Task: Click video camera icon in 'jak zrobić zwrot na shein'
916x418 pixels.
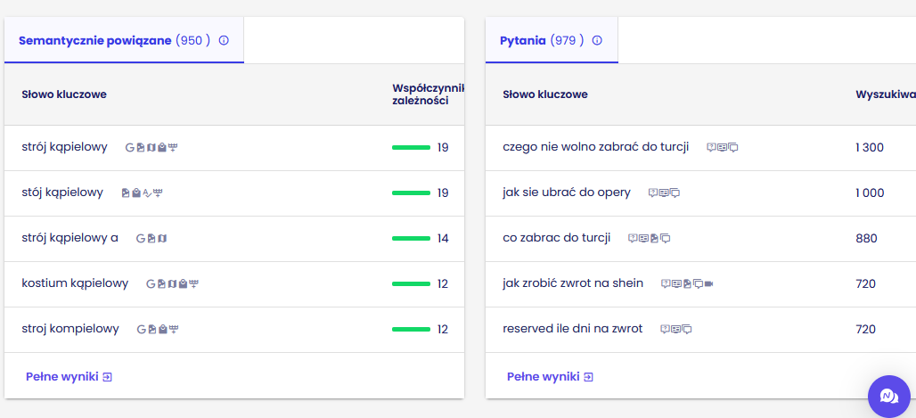Action: (708, 283)
